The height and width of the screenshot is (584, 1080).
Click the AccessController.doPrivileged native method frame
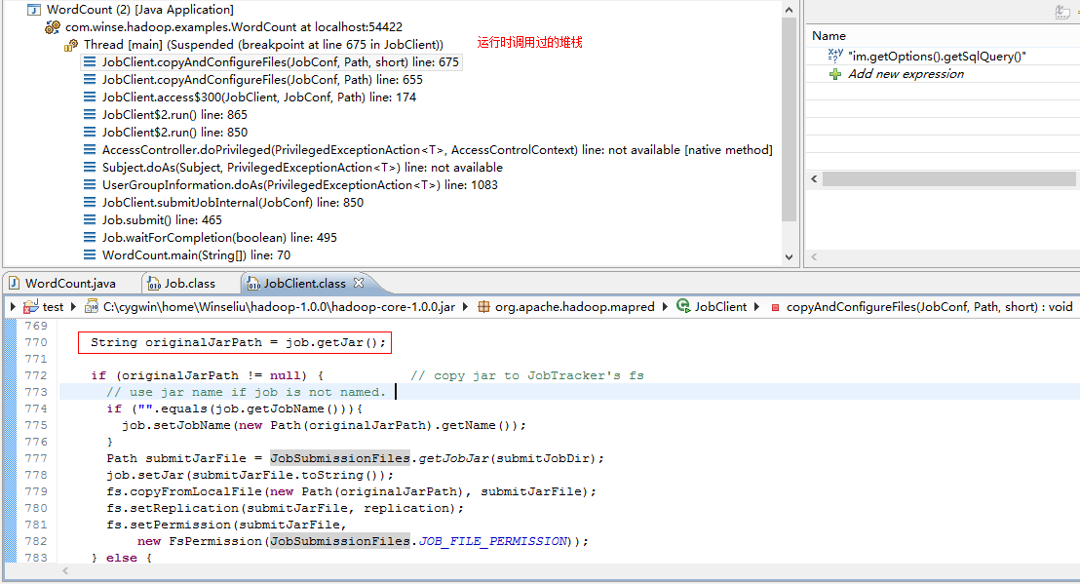(x=438, y=150)
